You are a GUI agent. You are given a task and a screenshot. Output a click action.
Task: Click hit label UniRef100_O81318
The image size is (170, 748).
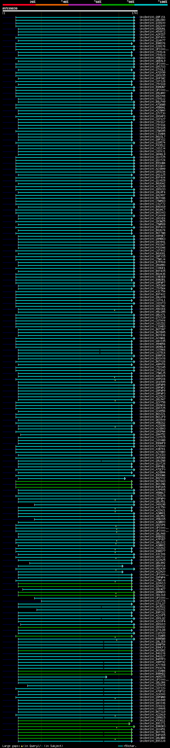[152, 595]
